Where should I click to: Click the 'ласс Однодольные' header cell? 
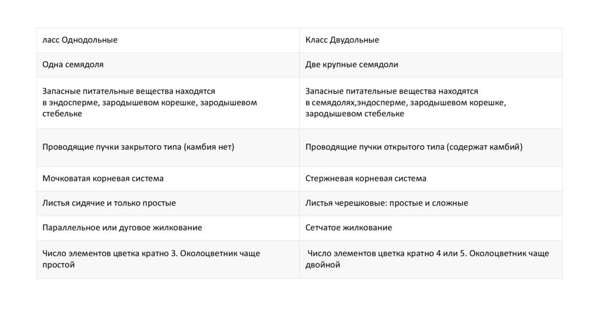point(80,40)
